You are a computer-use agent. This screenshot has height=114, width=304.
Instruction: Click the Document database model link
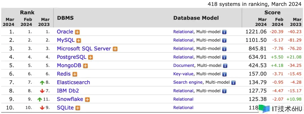point(184,65)
